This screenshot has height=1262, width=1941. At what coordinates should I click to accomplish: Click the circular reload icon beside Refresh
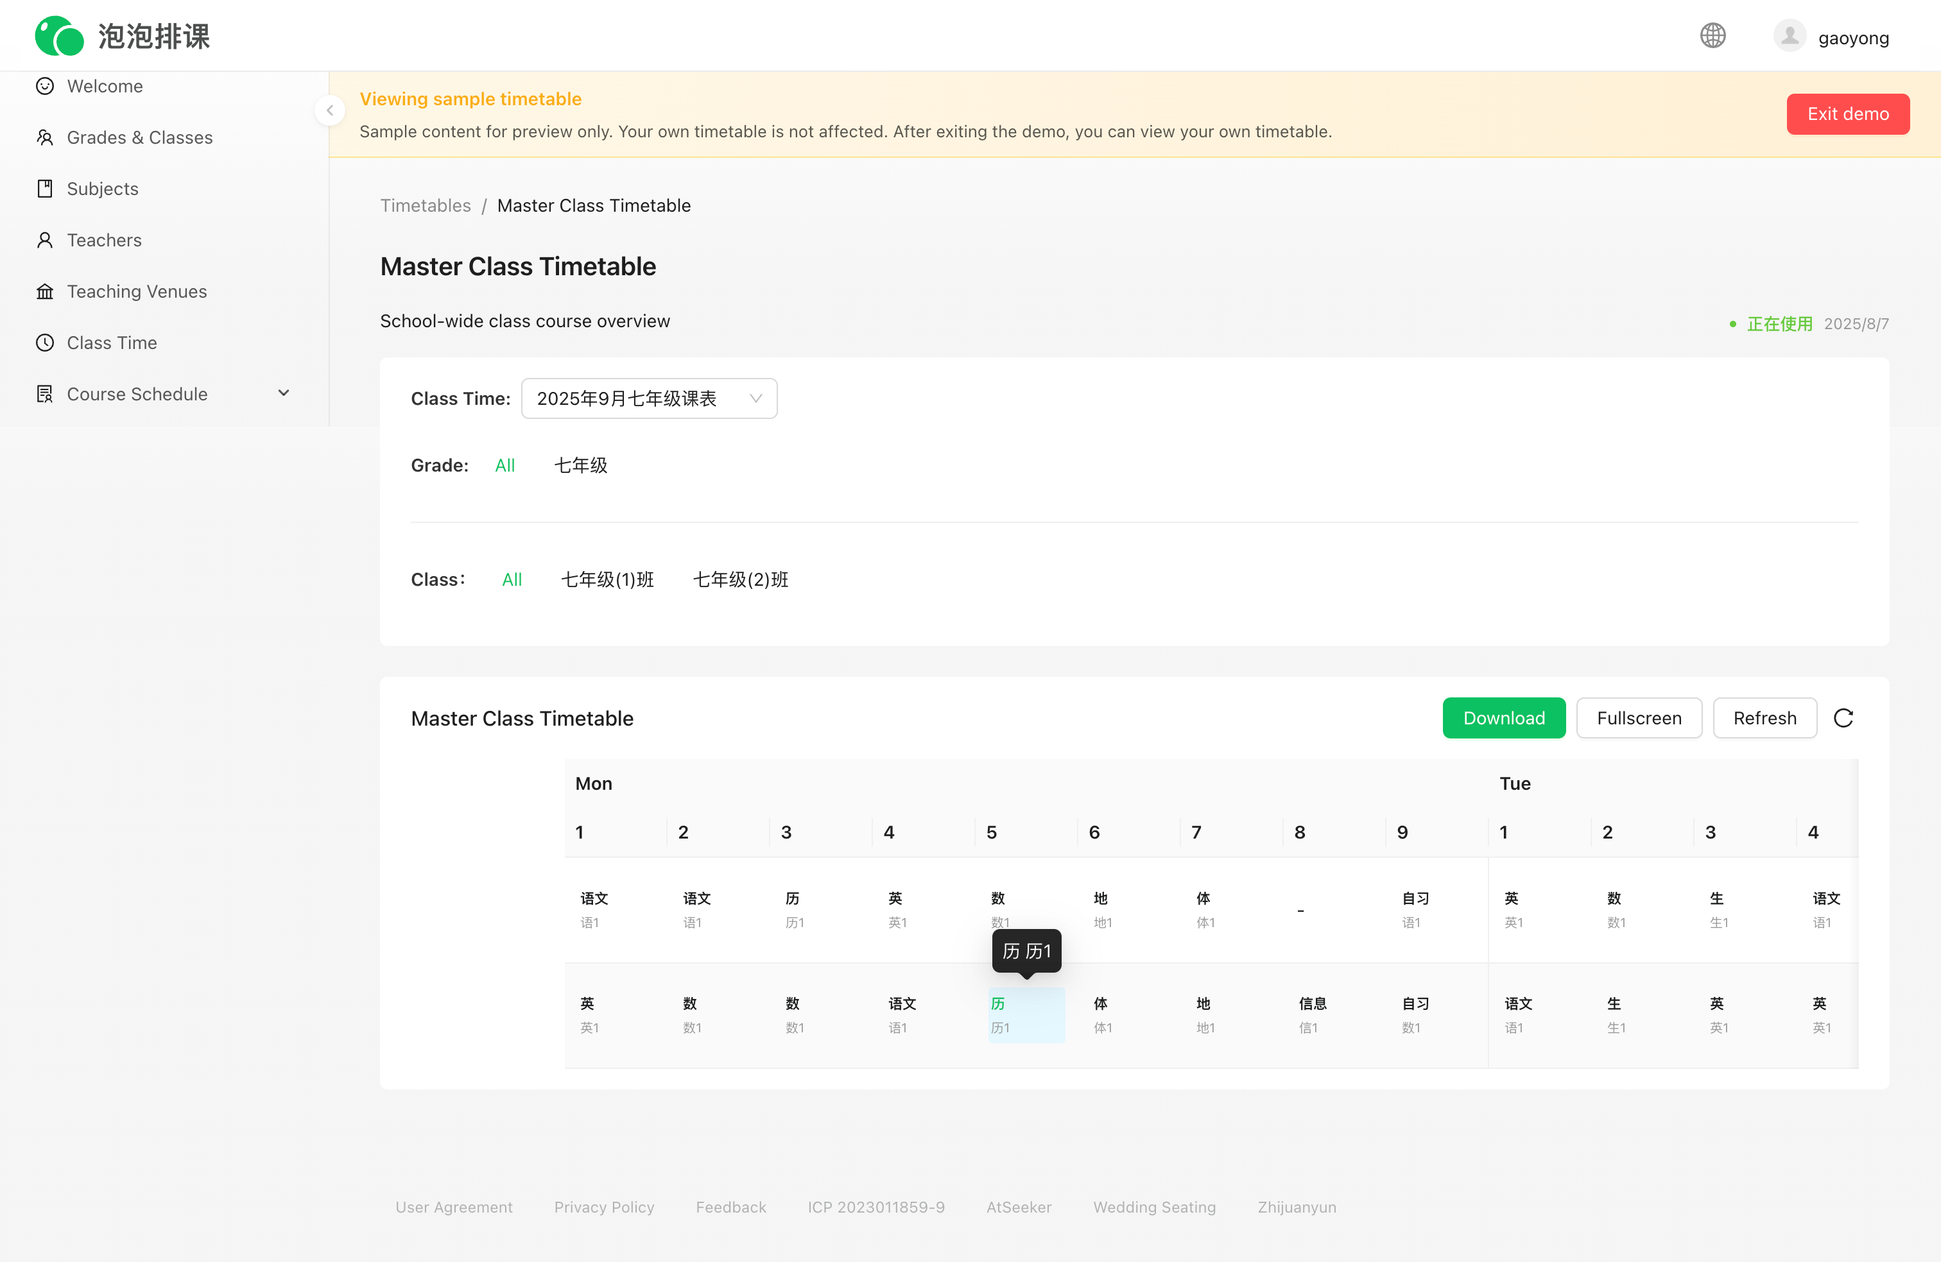tap(1843, 717)
